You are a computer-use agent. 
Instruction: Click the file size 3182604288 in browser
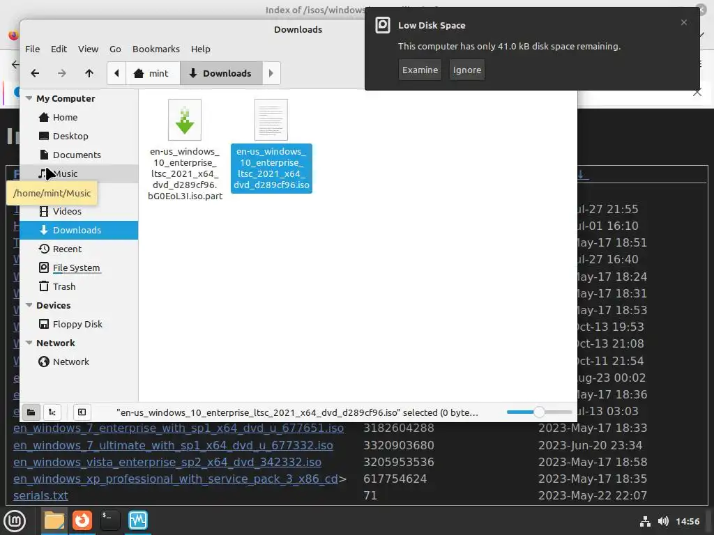(x=398, y=428)
